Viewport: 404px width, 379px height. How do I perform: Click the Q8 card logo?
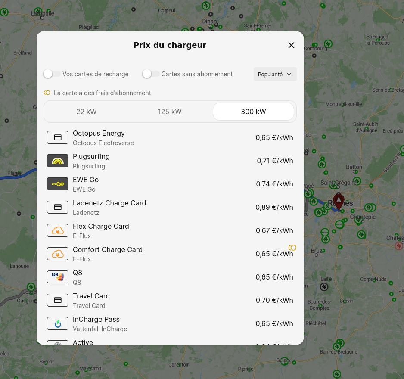coord(58,276)
